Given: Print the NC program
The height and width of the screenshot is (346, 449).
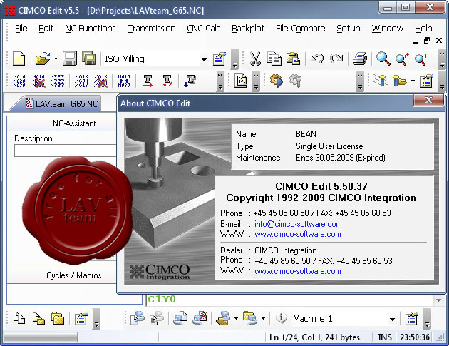Looking at the screenshot, I should (360, 58).
